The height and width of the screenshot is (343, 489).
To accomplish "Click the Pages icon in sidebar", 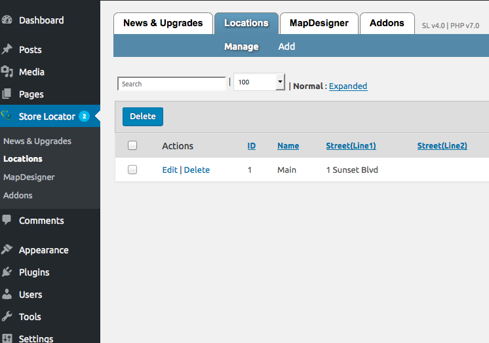I will pos(7,94).
